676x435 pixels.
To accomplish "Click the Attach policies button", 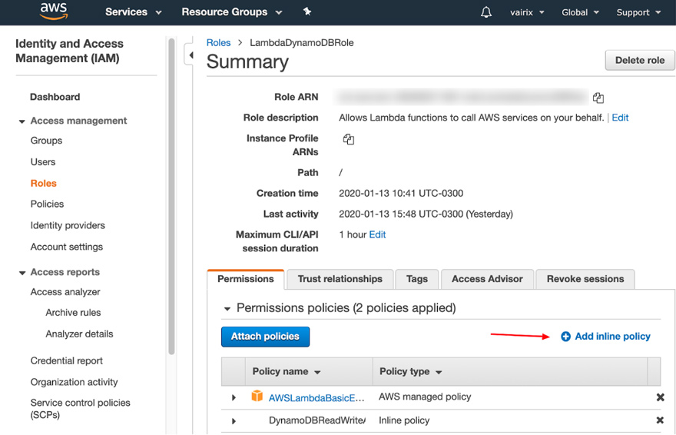I will [x=265, y=337].
